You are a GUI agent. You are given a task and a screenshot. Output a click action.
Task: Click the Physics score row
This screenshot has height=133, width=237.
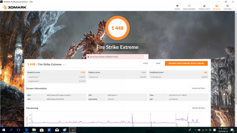[117, 72]
